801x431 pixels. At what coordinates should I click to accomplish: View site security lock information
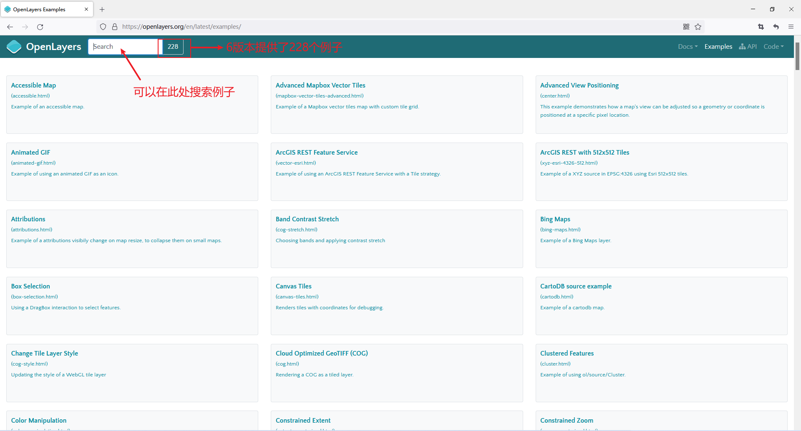coord(115,27)
